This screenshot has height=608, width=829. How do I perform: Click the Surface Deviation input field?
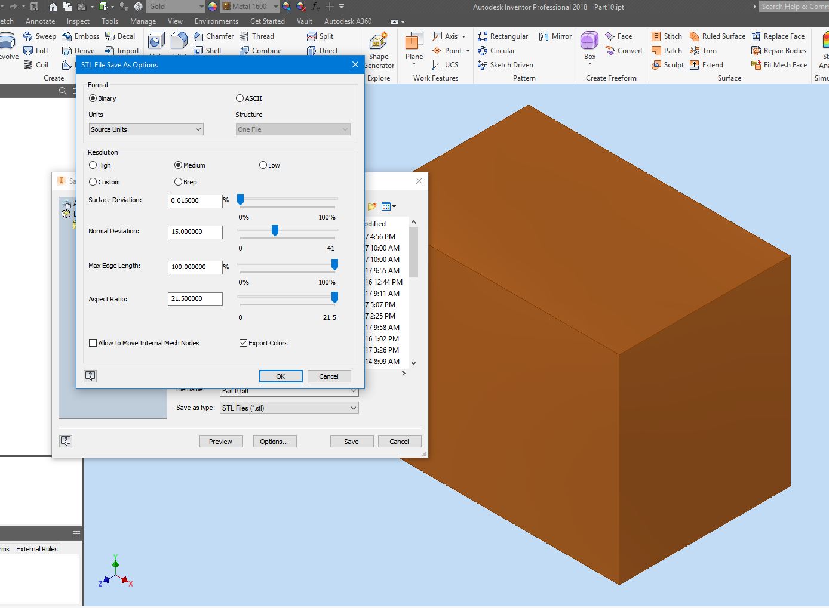[195, 201]
